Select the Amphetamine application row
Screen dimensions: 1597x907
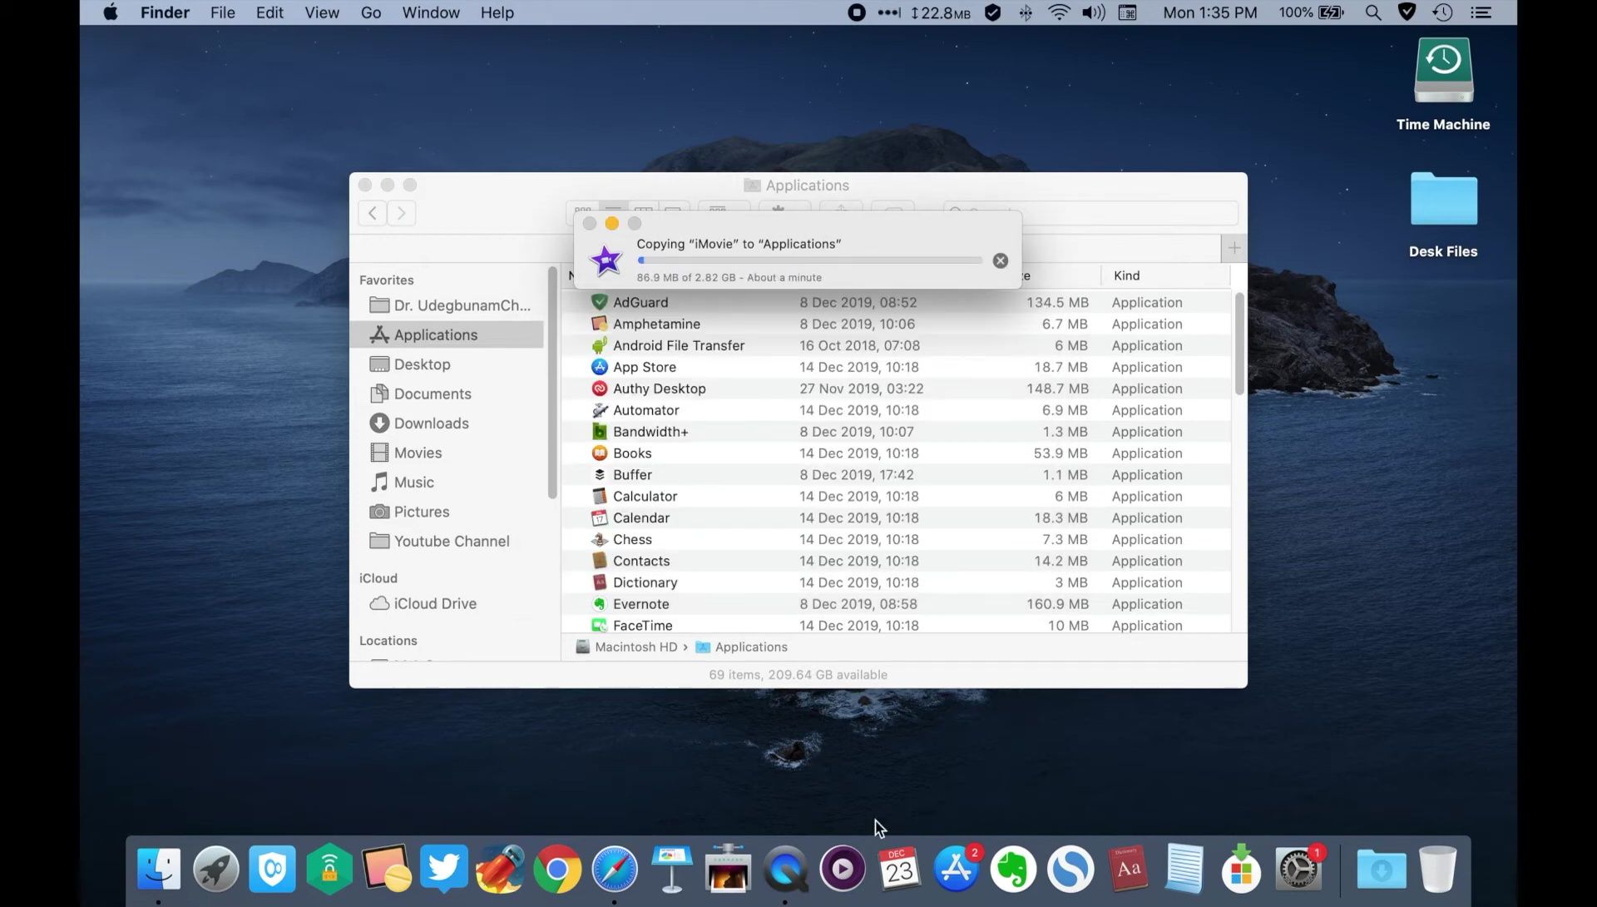click(896, 324)
